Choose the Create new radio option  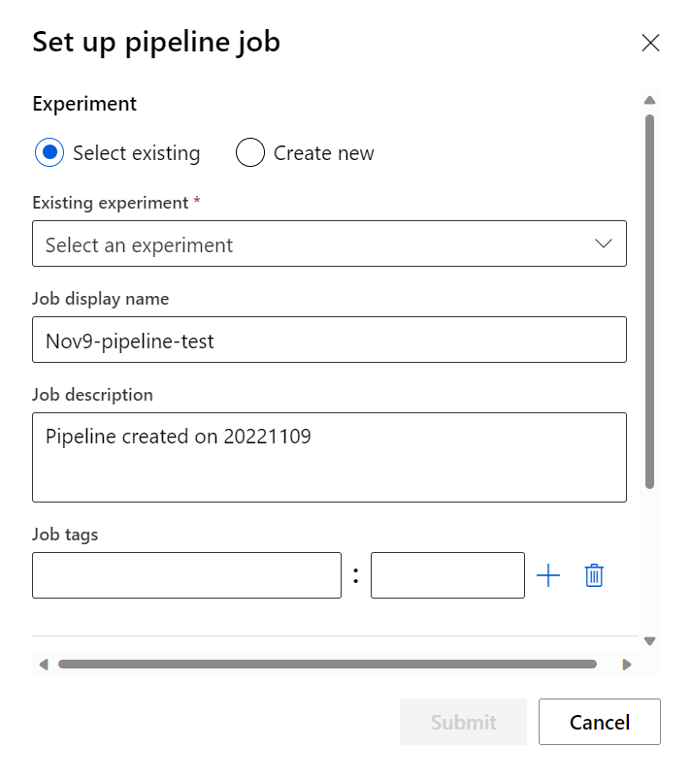[250, 153]
